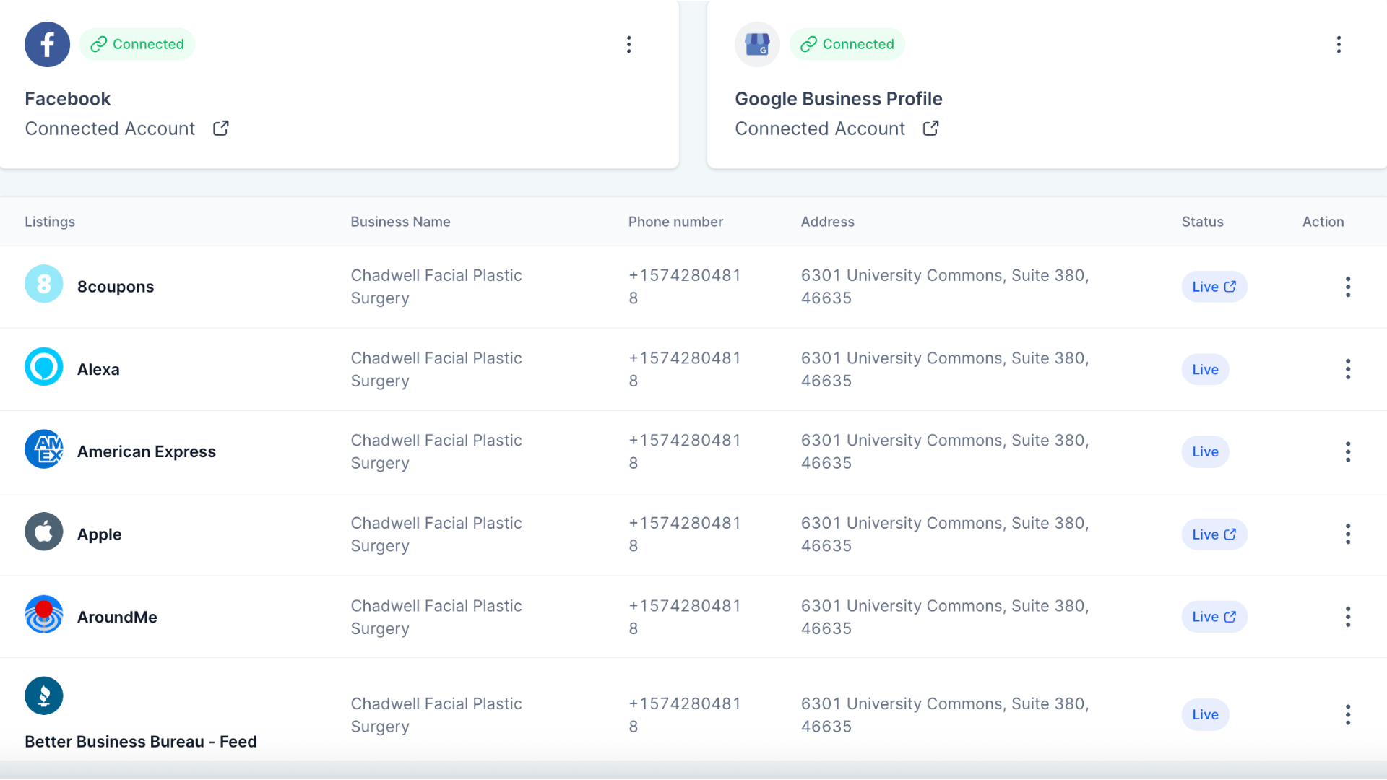1387x780 pixels.
Task: Click the American Express listing icon
Action: click(44, 449)
